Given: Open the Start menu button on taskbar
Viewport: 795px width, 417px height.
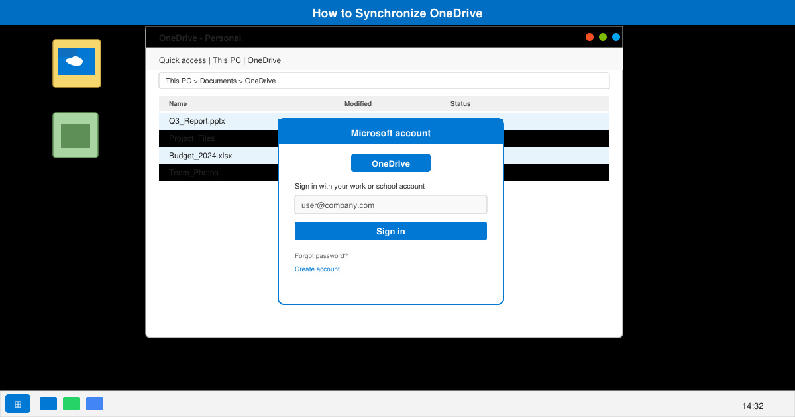Looking at the screenshot, I should pyautogui.click(x=18, y=404).
